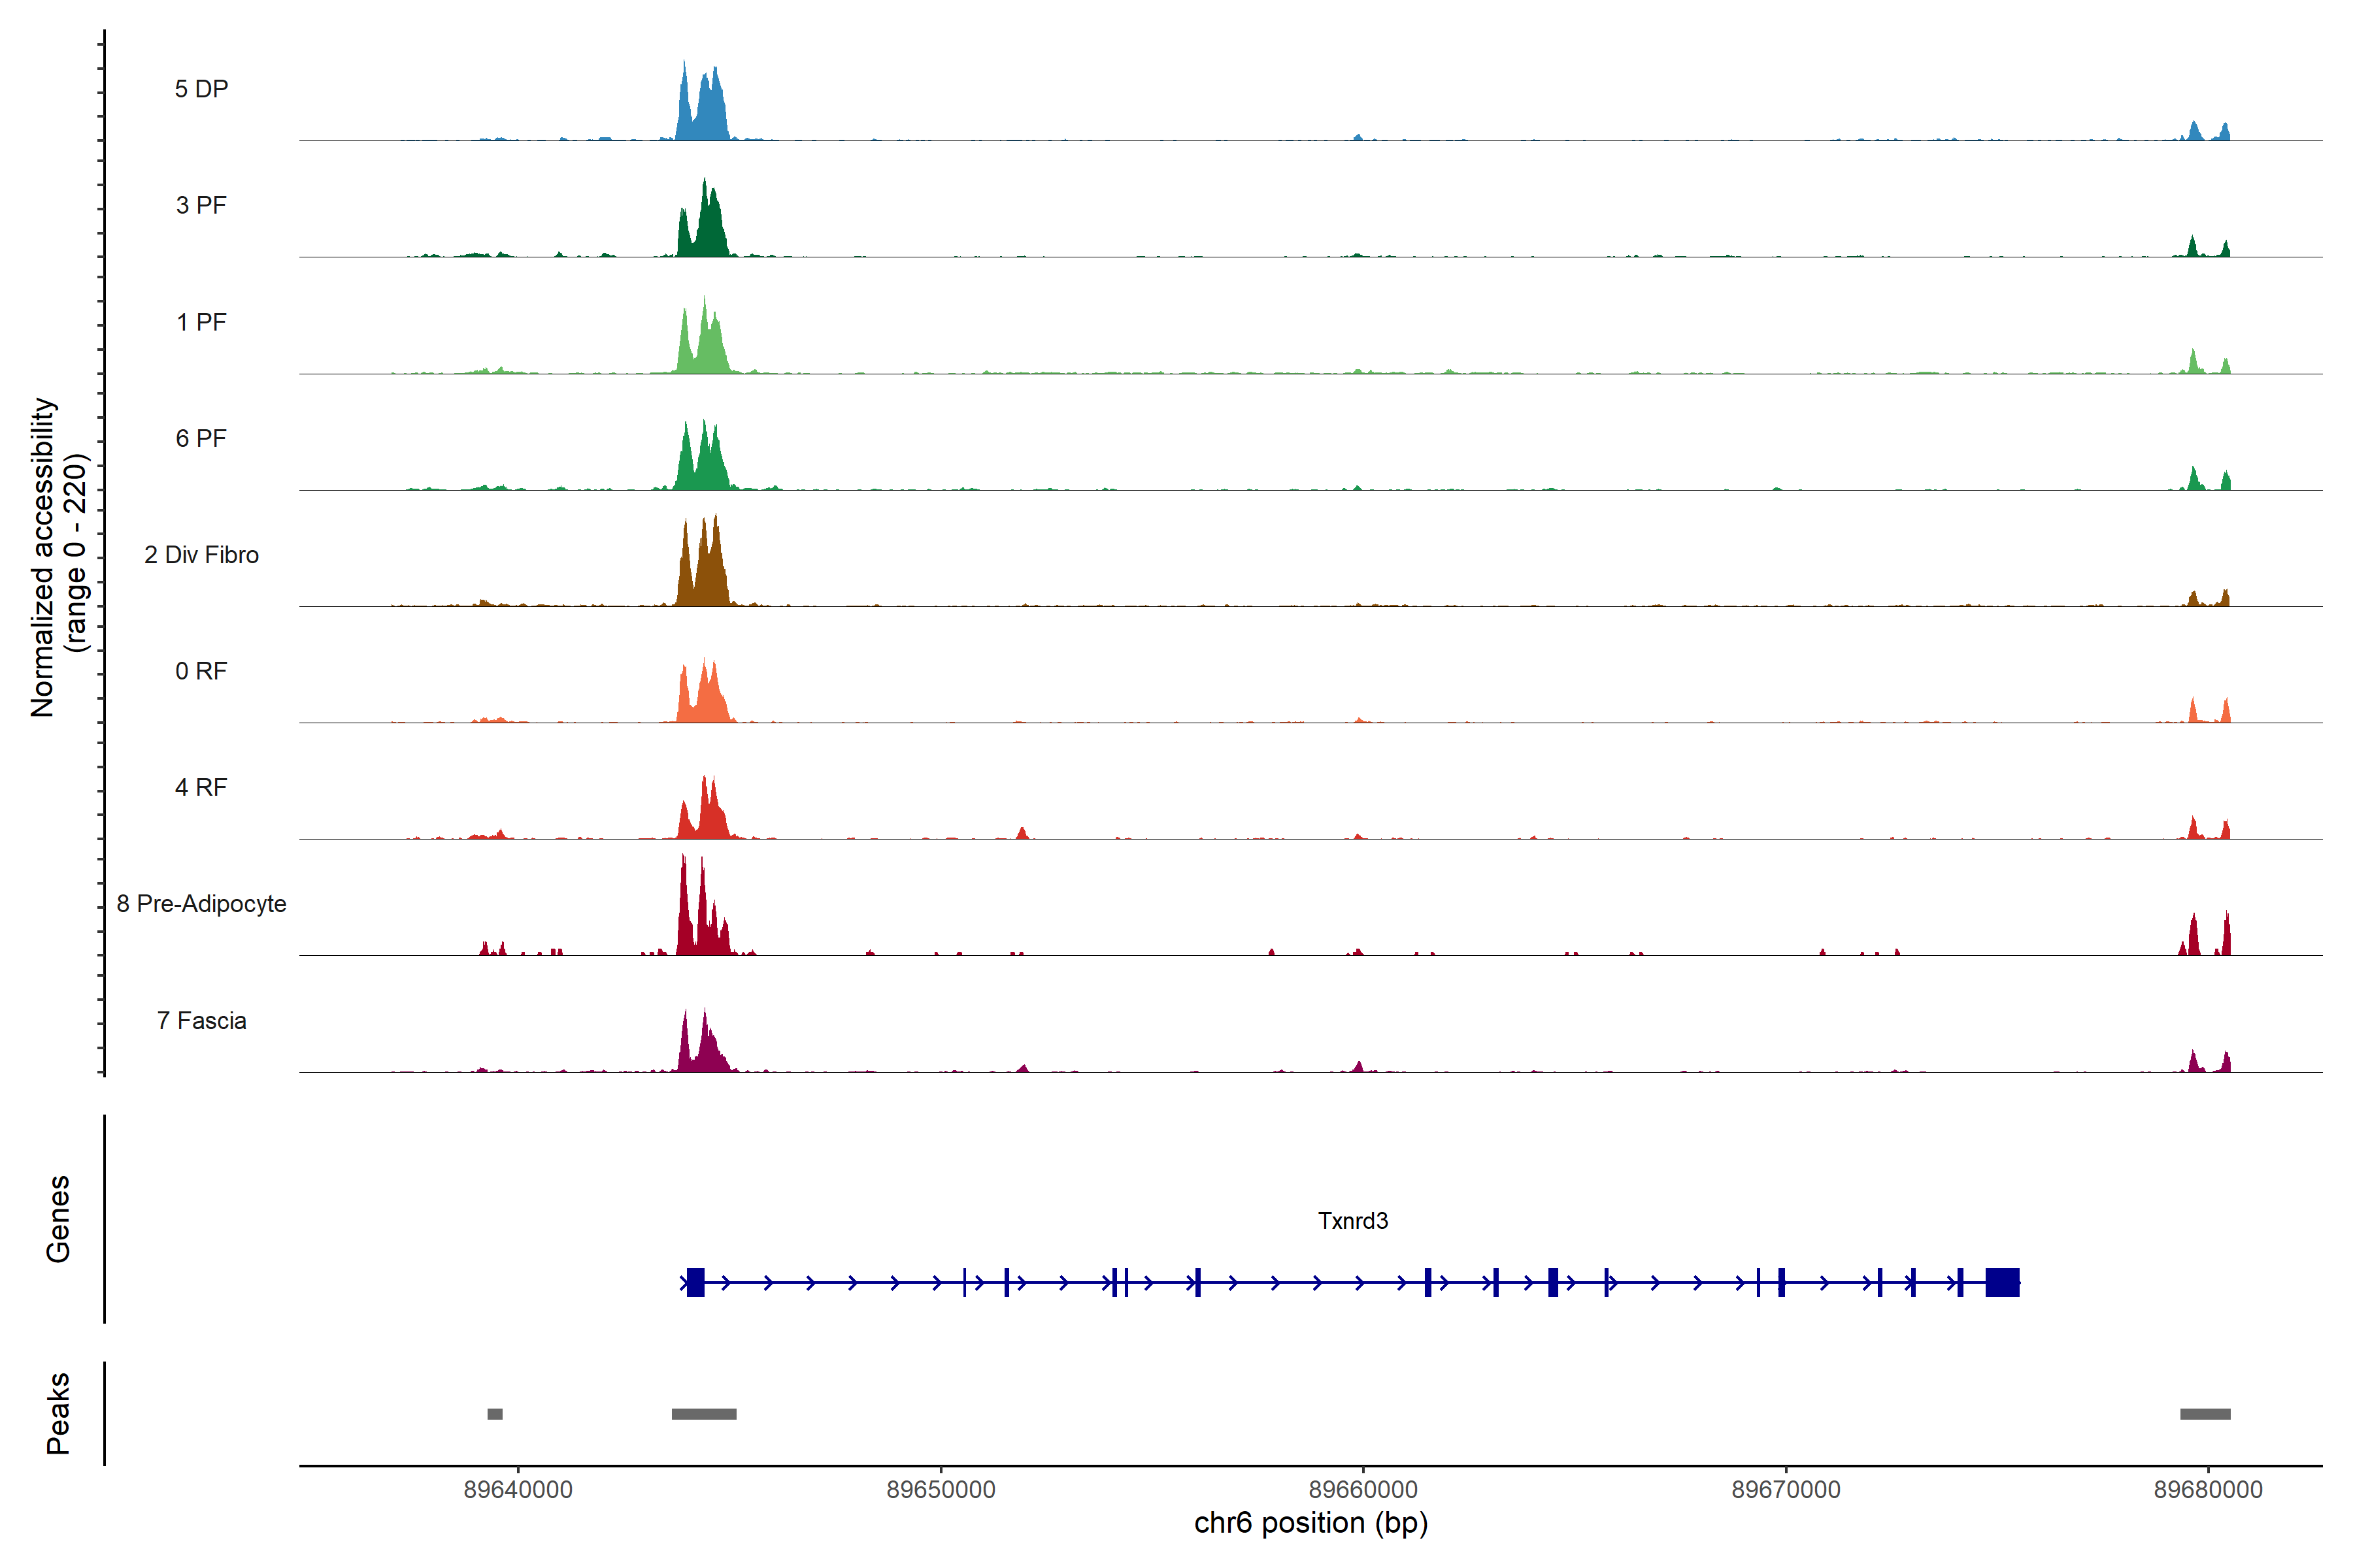Select the 8 Pre-Adipocyte label

pyautogui.click(x=201, y=904)
